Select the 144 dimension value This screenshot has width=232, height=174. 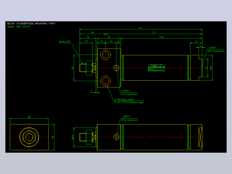(162, 37)
